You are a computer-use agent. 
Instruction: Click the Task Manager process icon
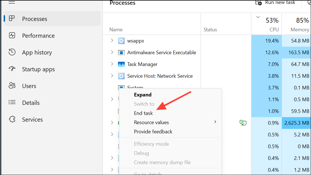121,64
